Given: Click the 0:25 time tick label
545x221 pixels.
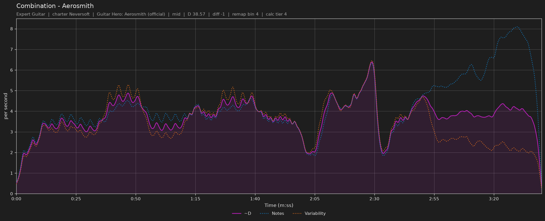Looking at the screenshot, I should click(x=76, y=199).
